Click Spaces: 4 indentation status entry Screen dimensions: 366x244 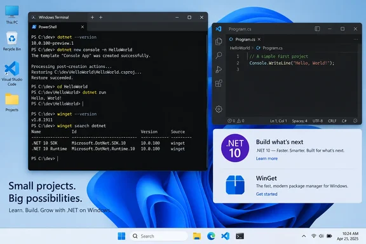coord(299,121)
